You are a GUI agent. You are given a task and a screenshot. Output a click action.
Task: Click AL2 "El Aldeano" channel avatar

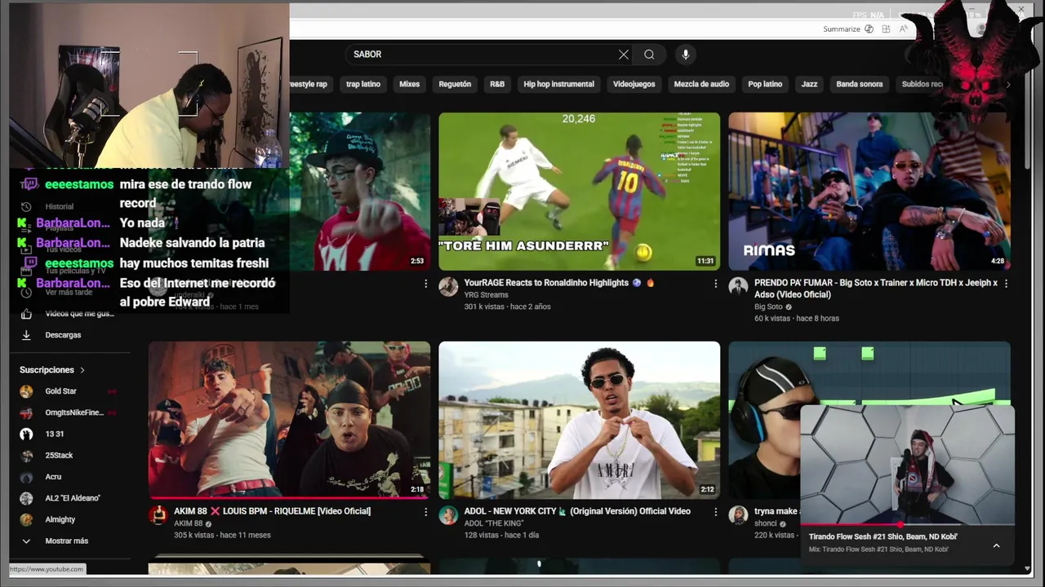coord(26,498)
